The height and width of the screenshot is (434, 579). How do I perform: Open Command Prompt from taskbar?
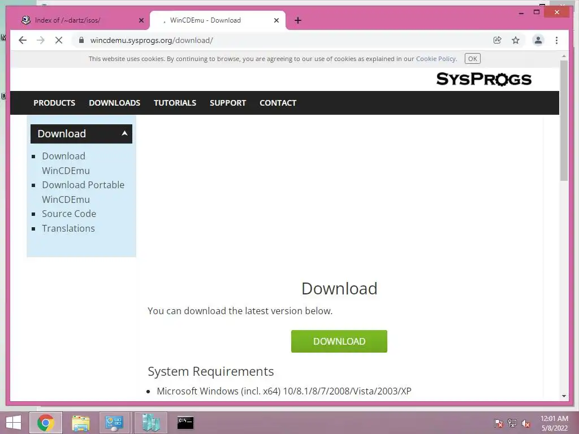185,423
